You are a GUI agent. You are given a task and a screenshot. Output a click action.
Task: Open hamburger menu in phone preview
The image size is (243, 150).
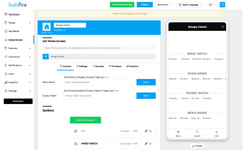click(223, 27)
